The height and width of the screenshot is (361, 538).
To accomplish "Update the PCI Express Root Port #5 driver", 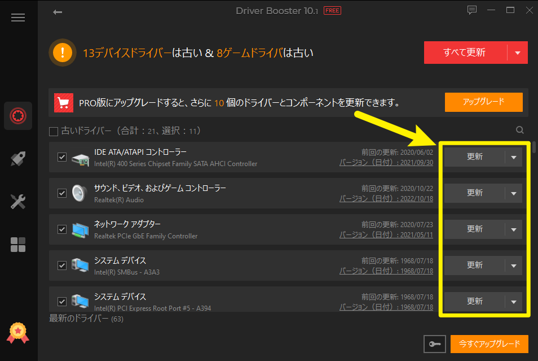I will click(474, 302).
